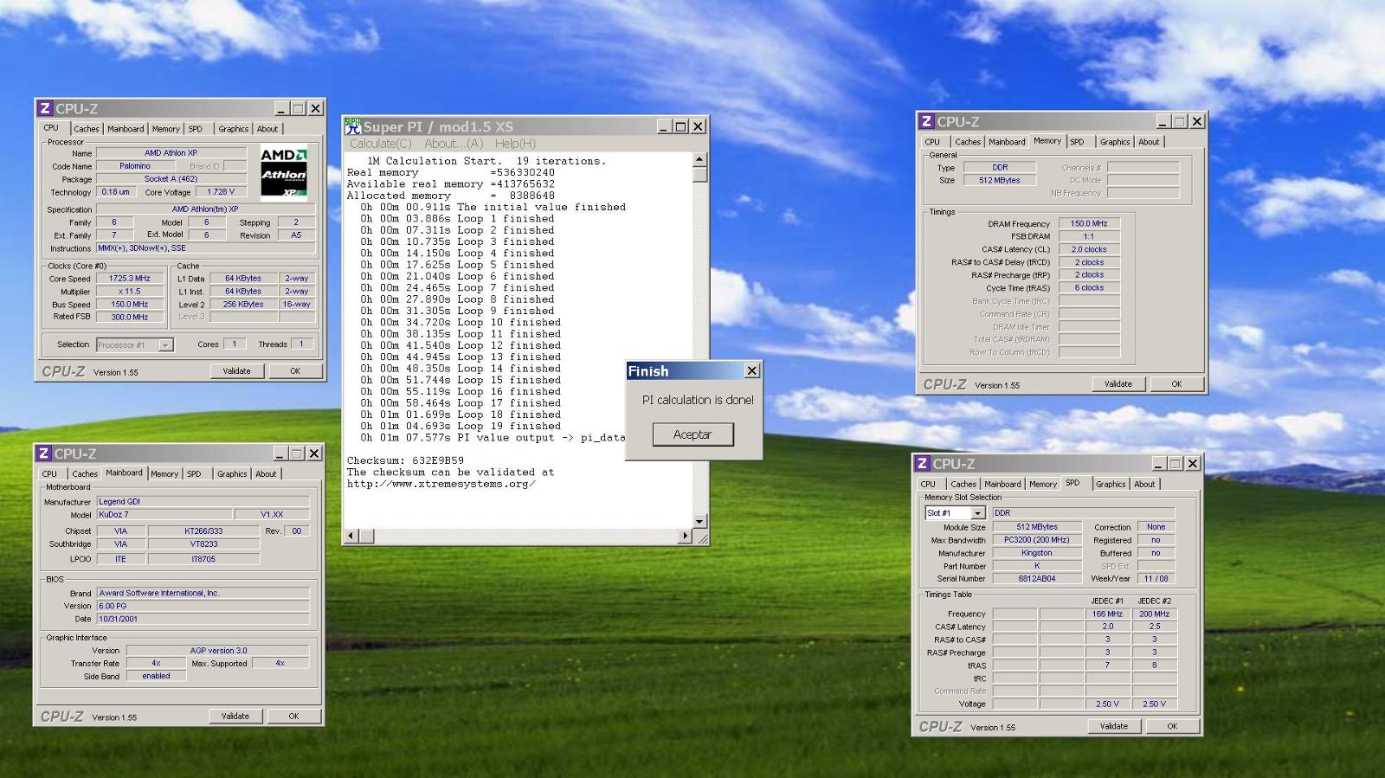
Task: Click the Rated FSB value 300.0 MHz
Action: pos(129,318)
